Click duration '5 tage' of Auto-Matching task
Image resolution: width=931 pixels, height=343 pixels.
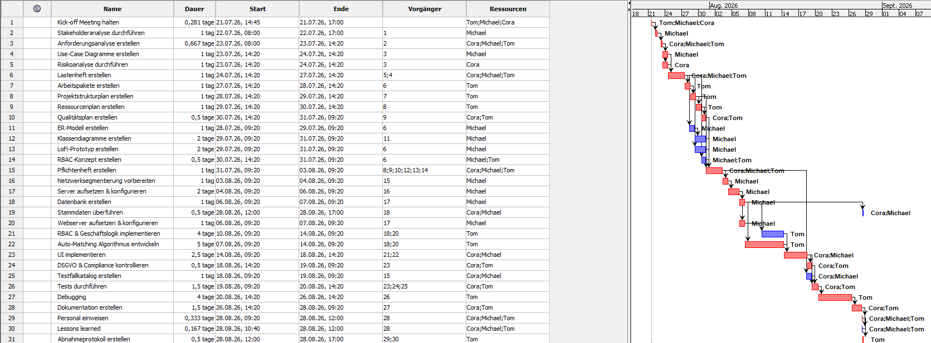pyautogui.click(x=194, y=244)
